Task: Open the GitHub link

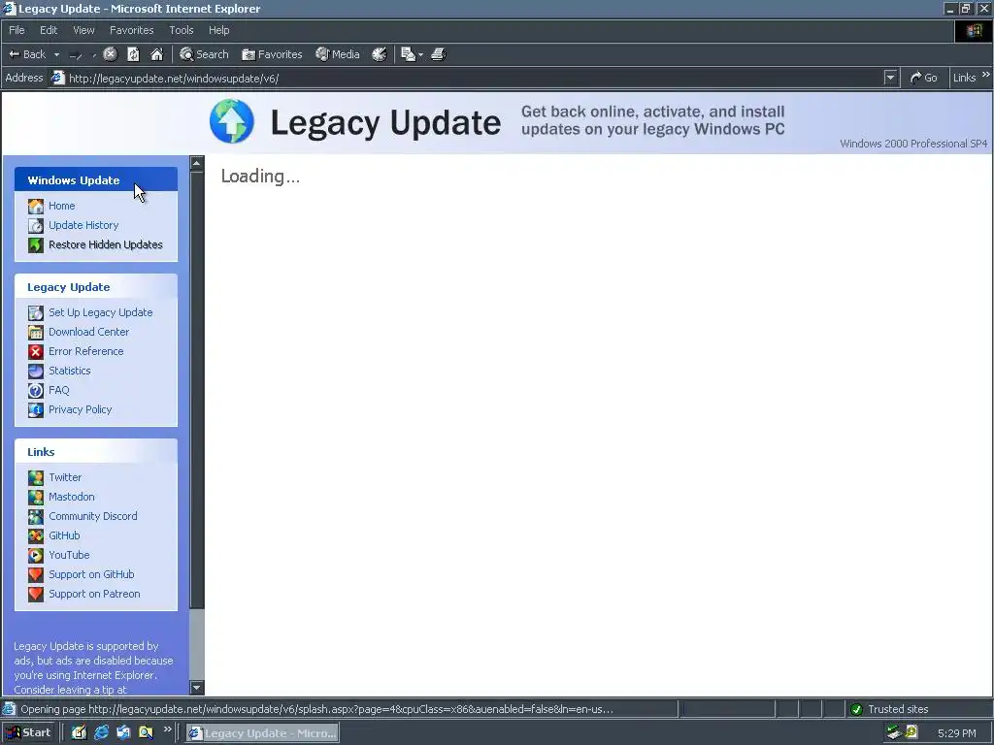Action: click(x=65, y=535)
